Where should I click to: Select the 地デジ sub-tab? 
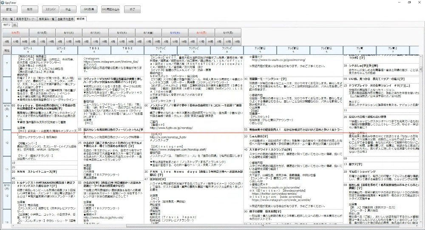(x=7, y=25)
